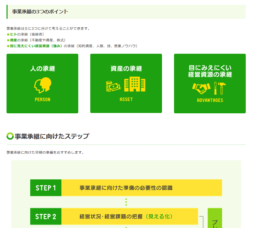254x228 pixels.
Task: Click the chisel and hammer tools icon
Action: tap(219, 88)
